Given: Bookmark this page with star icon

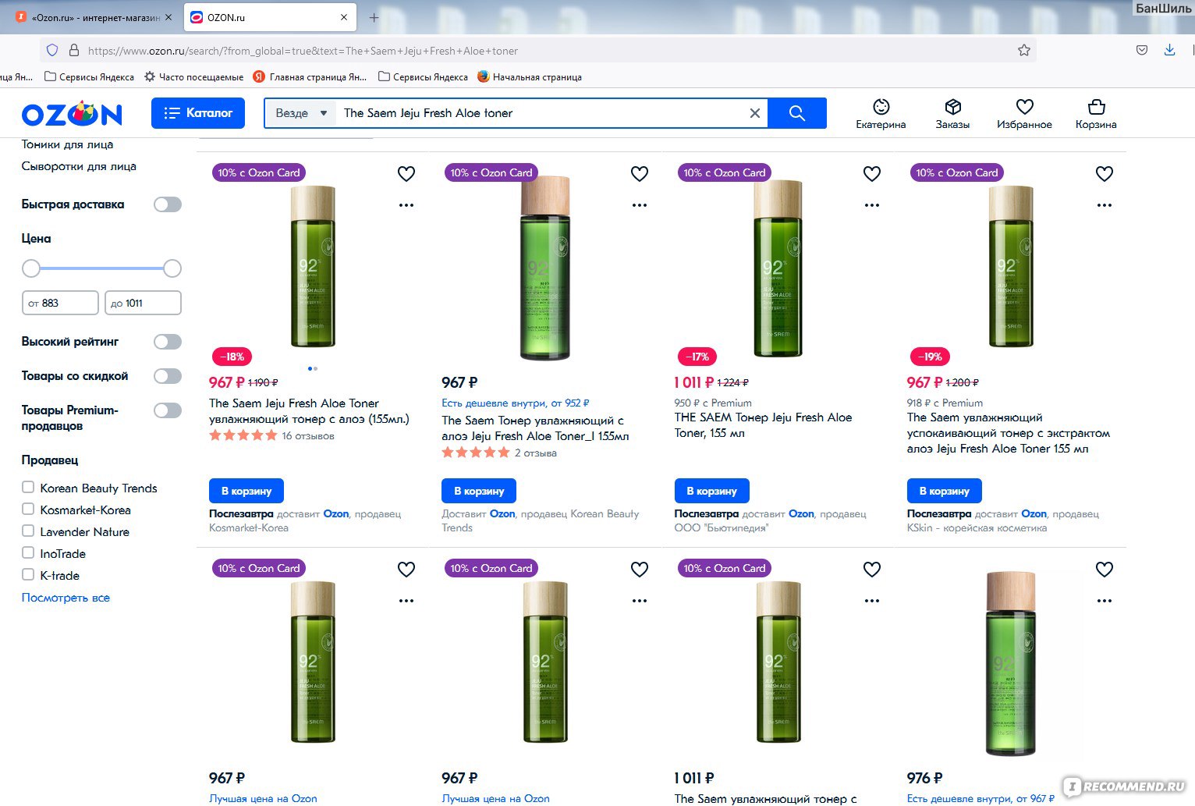Looking at the screenshot, I should pyautogui.click(x=1023, y=50).
